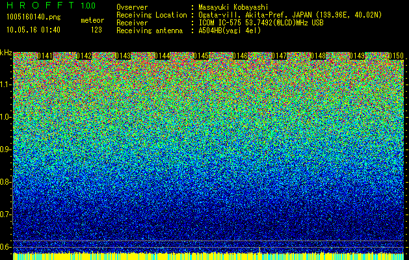
Task: Click the 0.9 frequency axis label
Action: 6,149
